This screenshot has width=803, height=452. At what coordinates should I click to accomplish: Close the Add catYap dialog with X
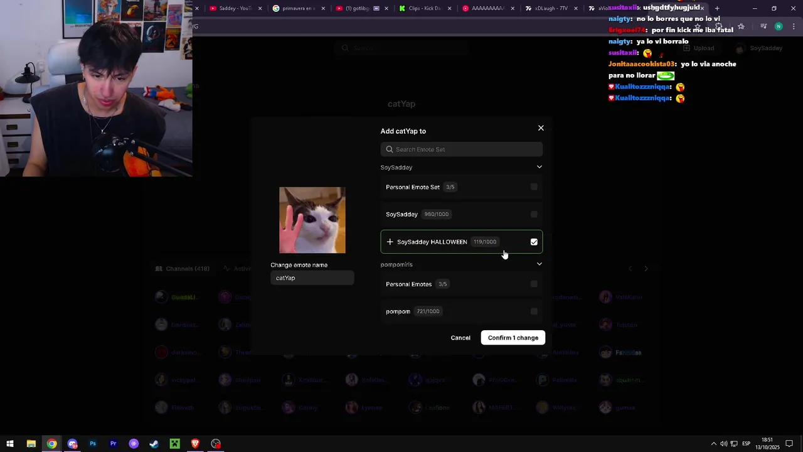pos(541,128)
